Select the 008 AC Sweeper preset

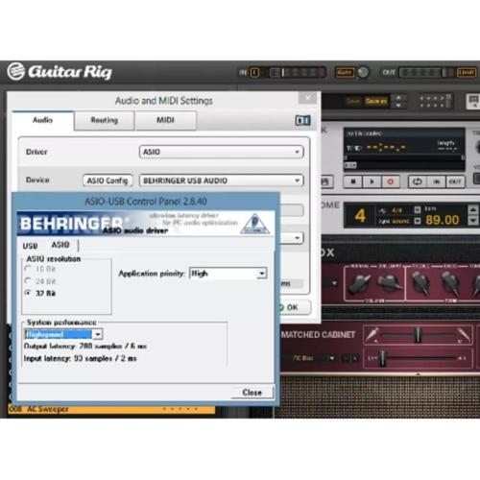(x=111, y=409)
